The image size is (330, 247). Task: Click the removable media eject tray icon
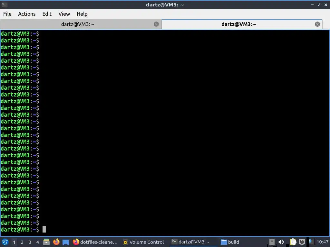(x=272, y=242)
